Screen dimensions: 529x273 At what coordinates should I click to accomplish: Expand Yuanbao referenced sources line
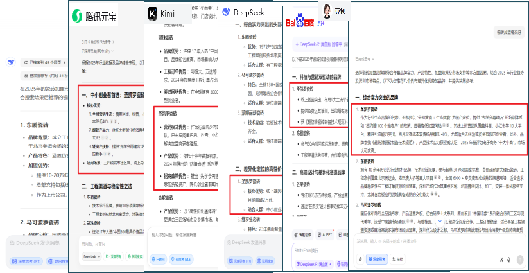click(98, 42)
